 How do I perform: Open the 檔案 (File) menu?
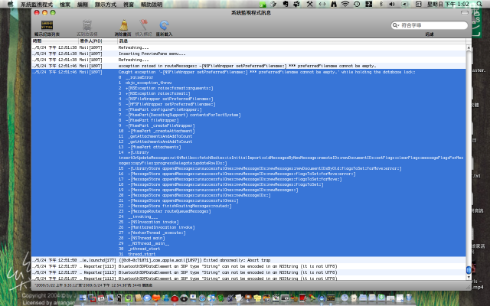[65, 5]
